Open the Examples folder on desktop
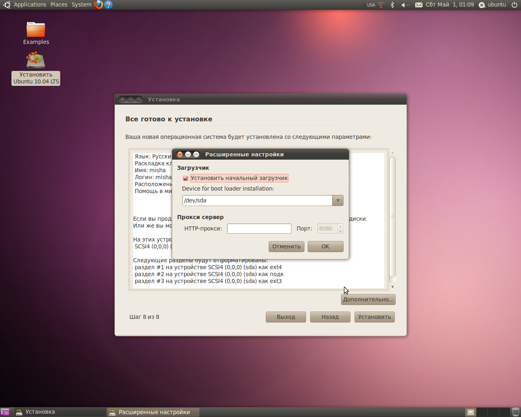The height and width of the screenshot is (417, 521). coord(36,33)
